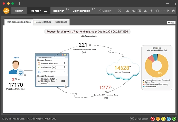Click the download icon in top toolbar
The image size is (178, 122).
pyautogui.click(x=151, y=11)
